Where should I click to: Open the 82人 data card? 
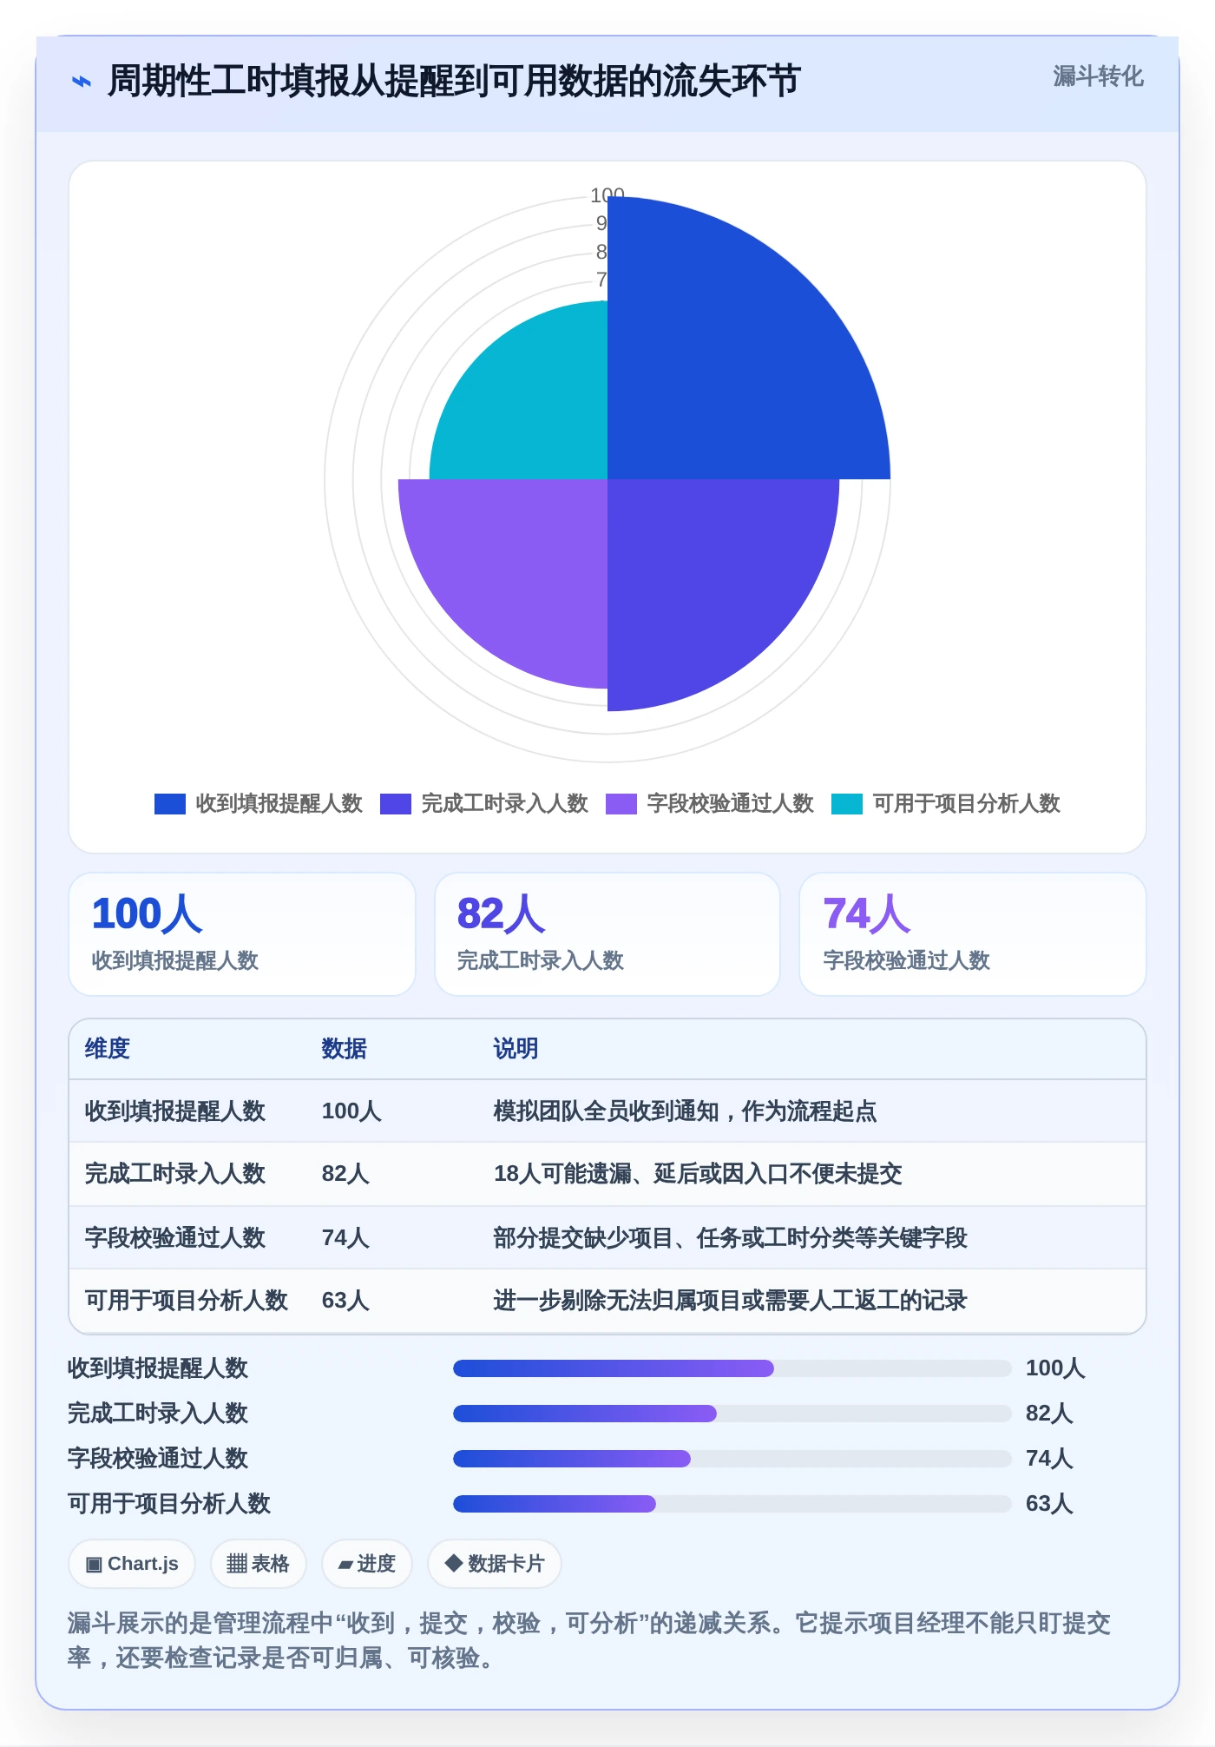607,934
